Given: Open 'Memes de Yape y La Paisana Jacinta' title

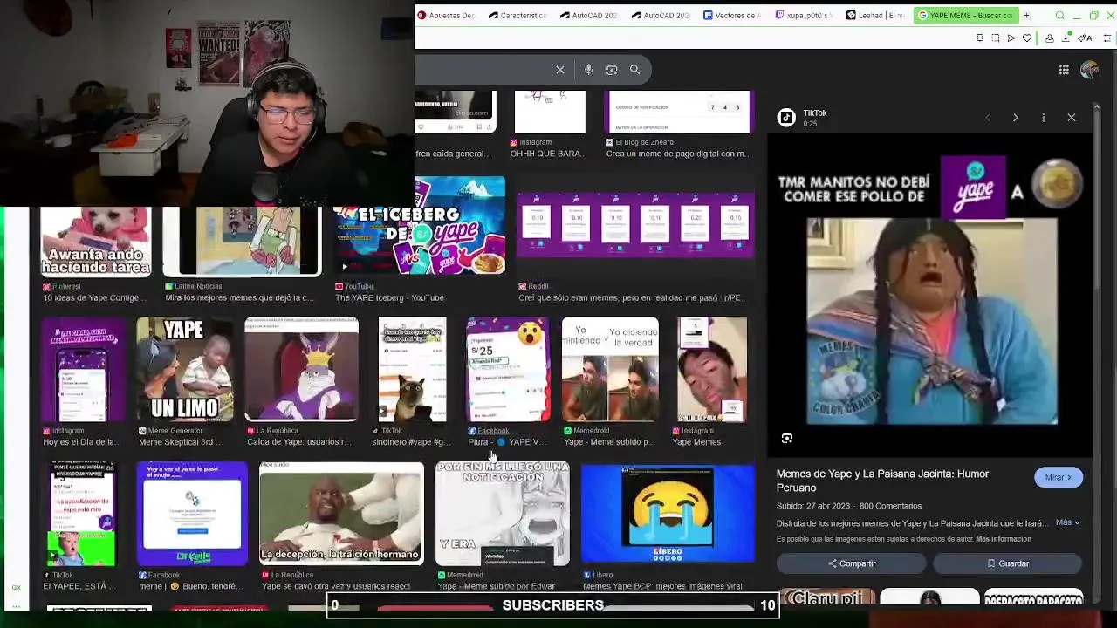Looking at the screenshot, I should (882, 481).
